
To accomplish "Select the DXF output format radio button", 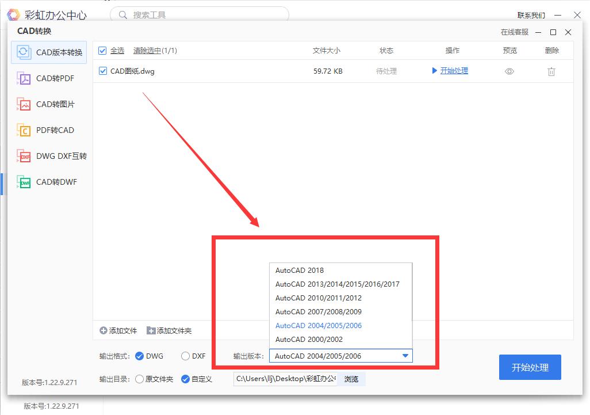I will pyautogui.click(x=186, y=356).
